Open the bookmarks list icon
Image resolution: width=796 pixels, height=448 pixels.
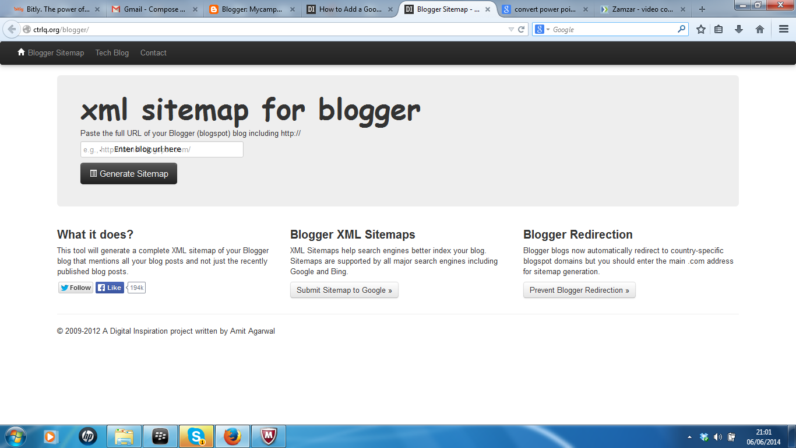[718, 29]
